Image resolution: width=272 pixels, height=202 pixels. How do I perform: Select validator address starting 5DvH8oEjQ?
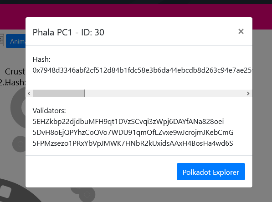pyautogui.click(x=133, y=133)
